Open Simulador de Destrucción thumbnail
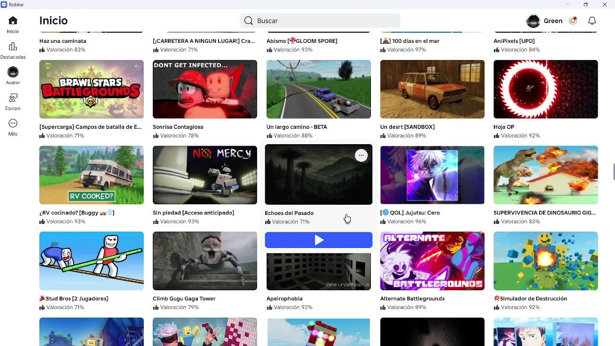This screenshot has width=615, height=346. point(546,261)
